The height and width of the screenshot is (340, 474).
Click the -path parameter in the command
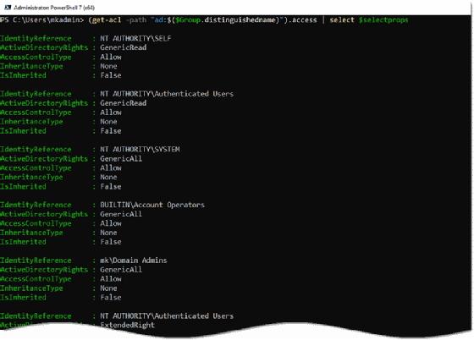click(135, 20)
